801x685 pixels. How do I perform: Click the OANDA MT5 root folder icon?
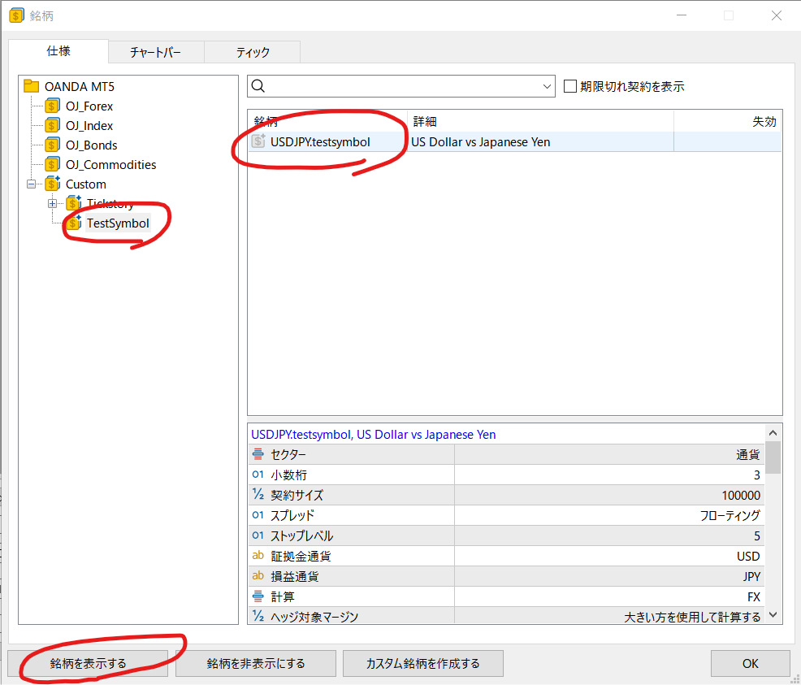32,86
